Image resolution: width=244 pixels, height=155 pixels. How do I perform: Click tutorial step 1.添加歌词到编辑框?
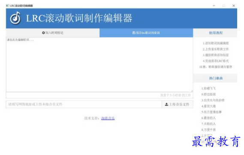(216, 43)
